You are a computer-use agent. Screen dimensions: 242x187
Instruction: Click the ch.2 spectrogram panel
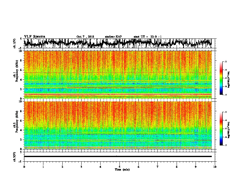coord(118,125)
